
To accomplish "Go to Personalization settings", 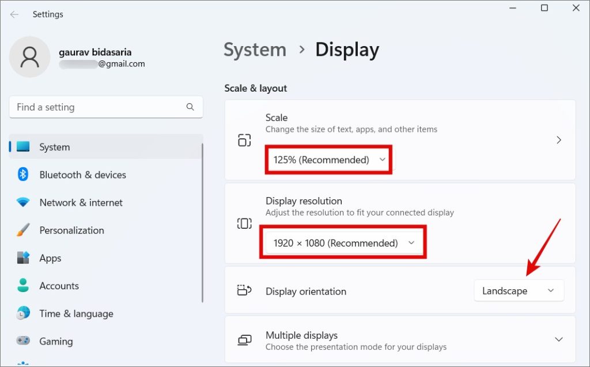I will click(x=105, y=230).
